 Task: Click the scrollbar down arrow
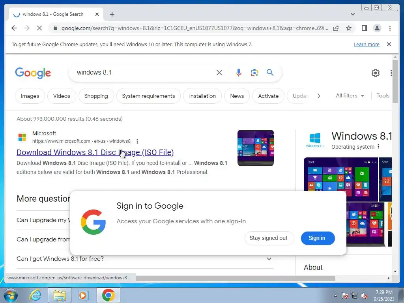(x=395, y=271)
